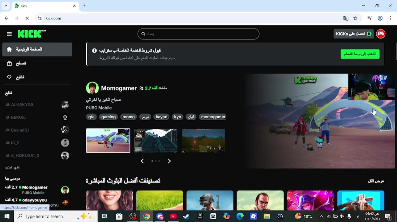Show hidden system tray icons

click(x=321, y=216)
